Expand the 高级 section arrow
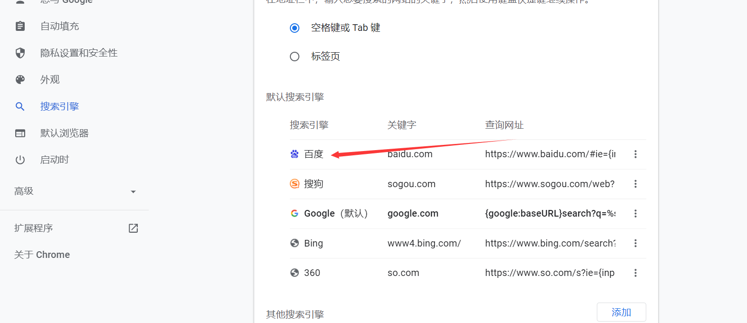This screenshot has width=747, height=323. [x=133, y=192]
